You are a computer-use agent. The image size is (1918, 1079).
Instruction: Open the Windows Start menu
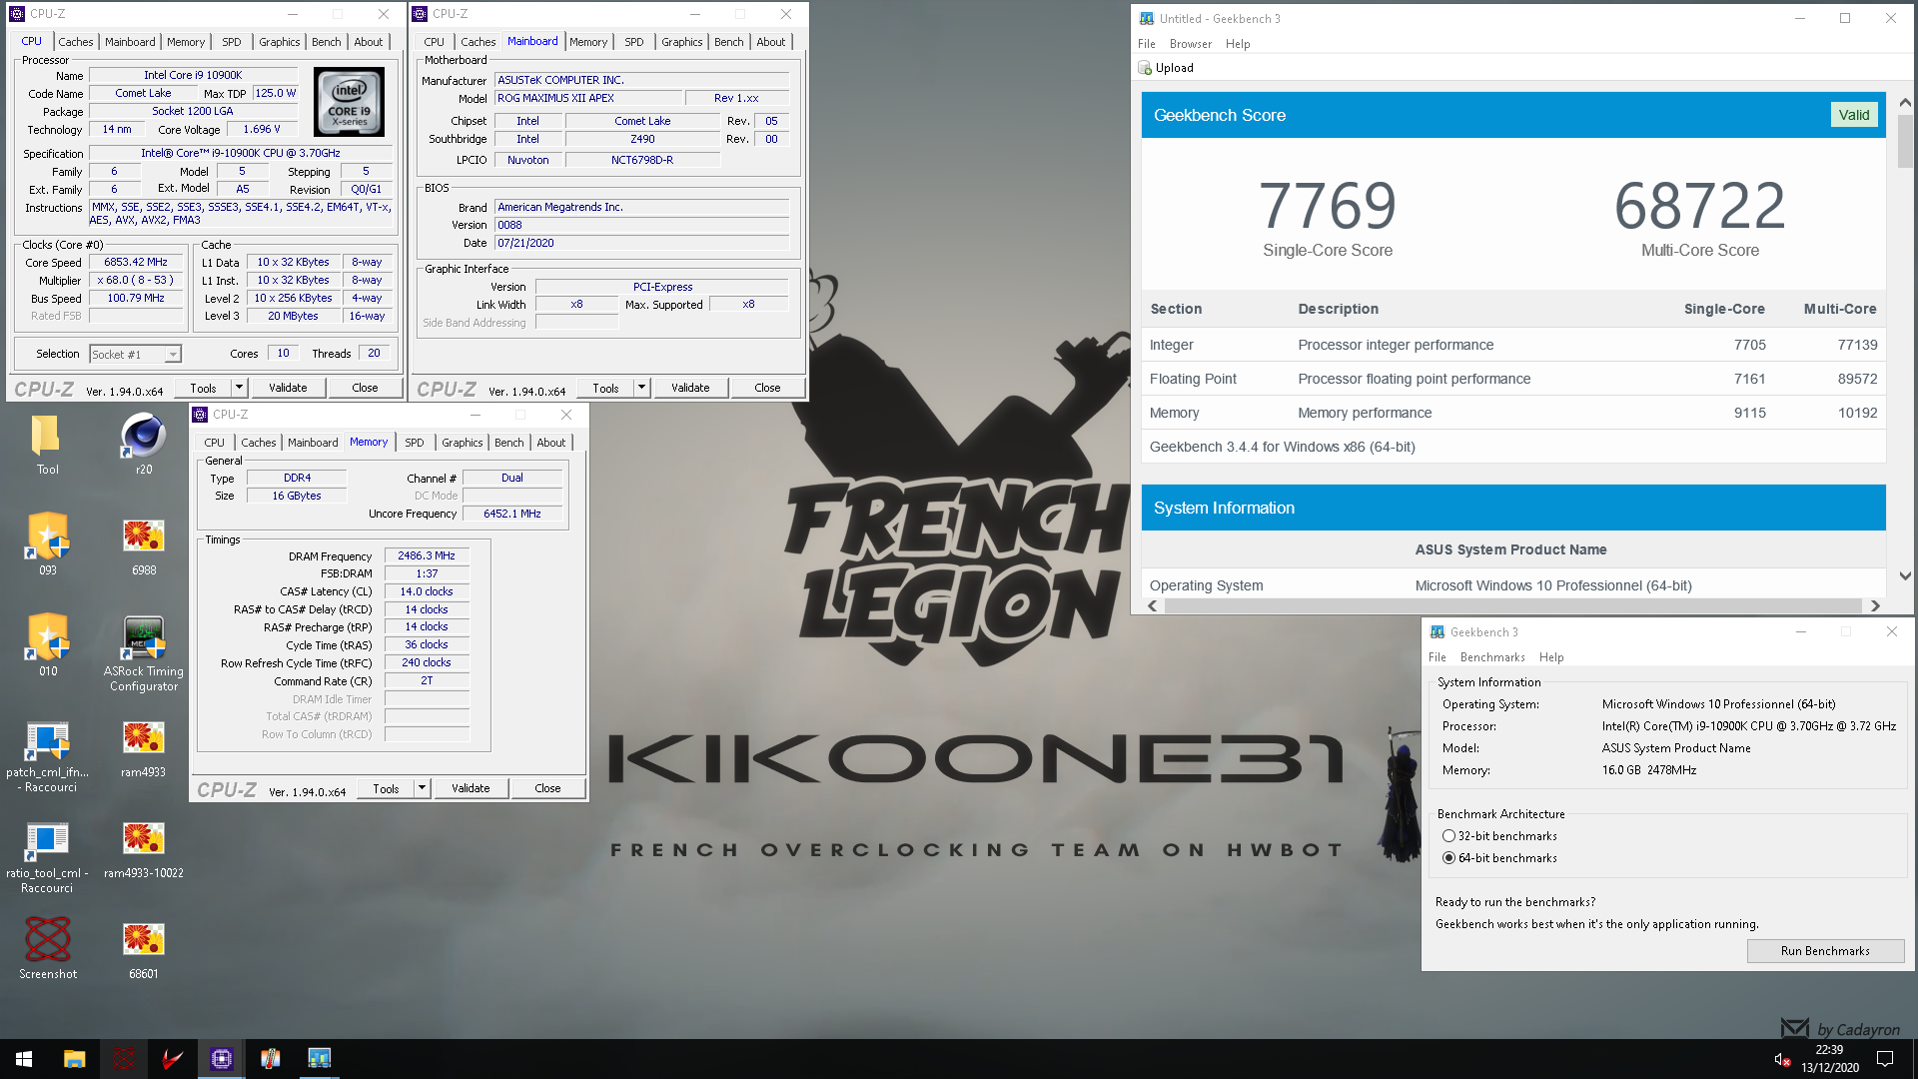click(x=24, y=1059)
